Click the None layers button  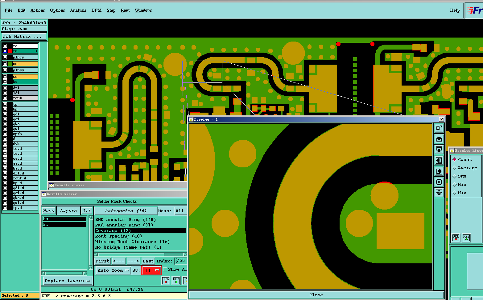point(49,211)
